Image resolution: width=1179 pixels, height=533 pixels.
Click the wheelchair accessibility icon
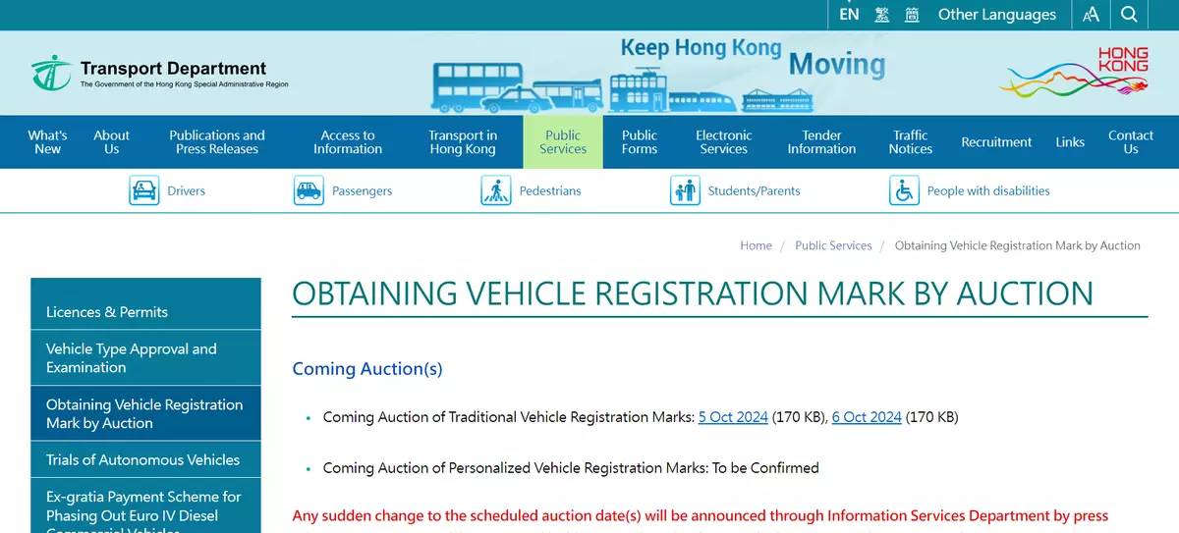click(x=904, y=190)
